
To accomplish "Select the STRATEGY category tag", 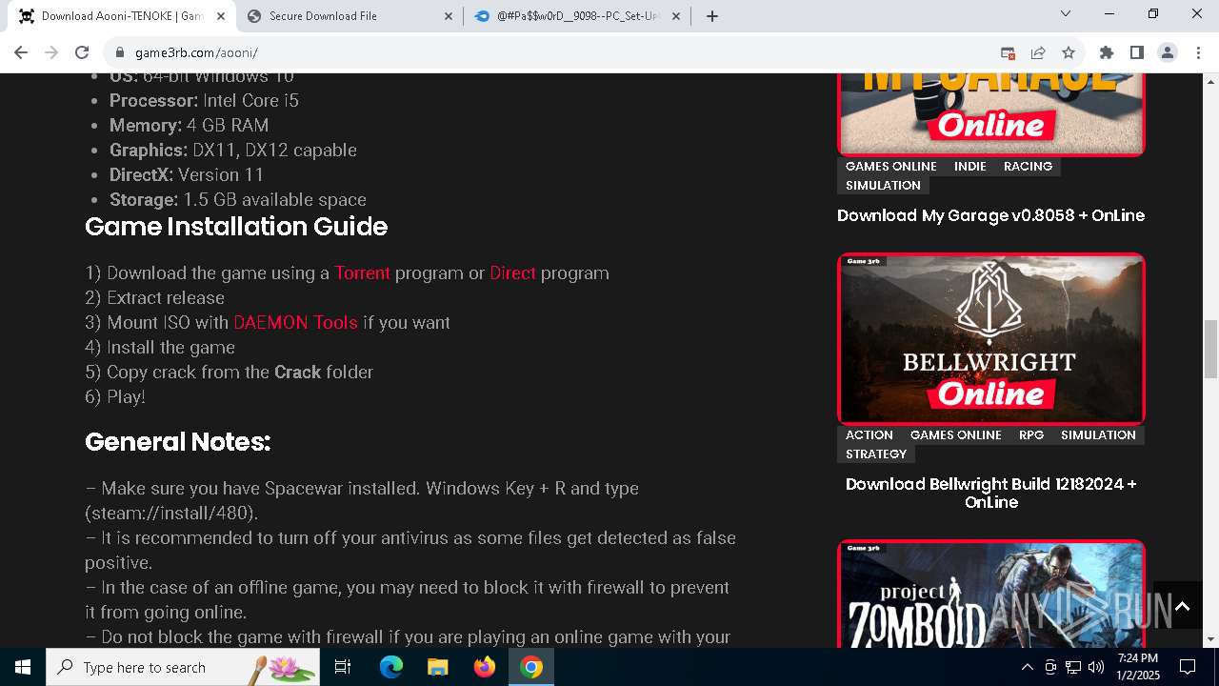I will point(876,454).
